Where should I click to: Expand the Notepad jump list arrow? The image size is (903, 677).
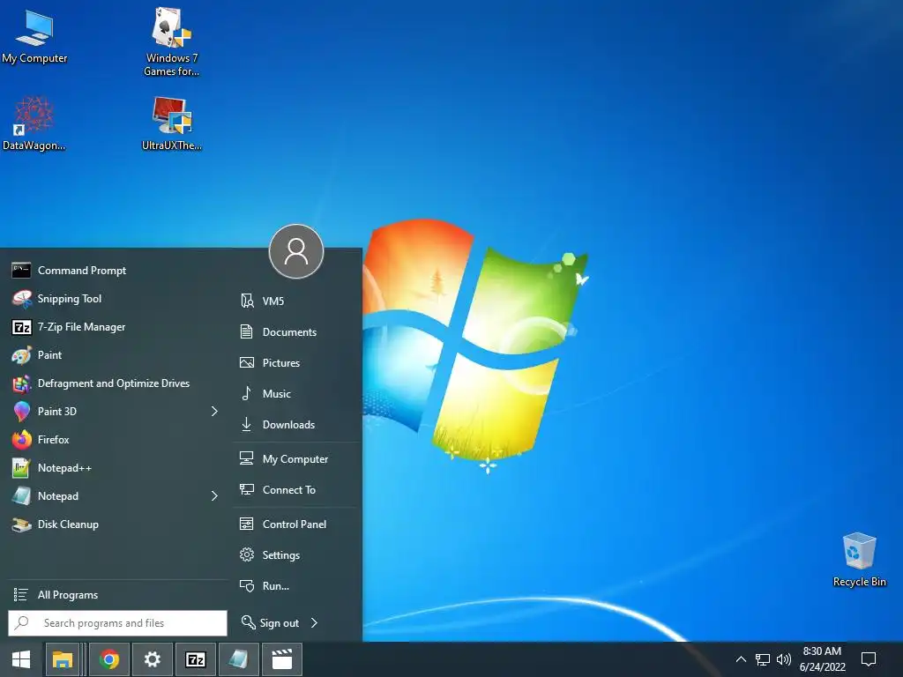click(x=214, y=495)
